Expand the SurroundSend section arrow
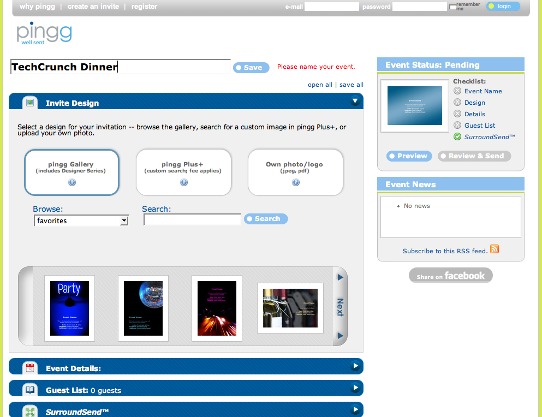 pyautogui.click(x=355, y=410)
